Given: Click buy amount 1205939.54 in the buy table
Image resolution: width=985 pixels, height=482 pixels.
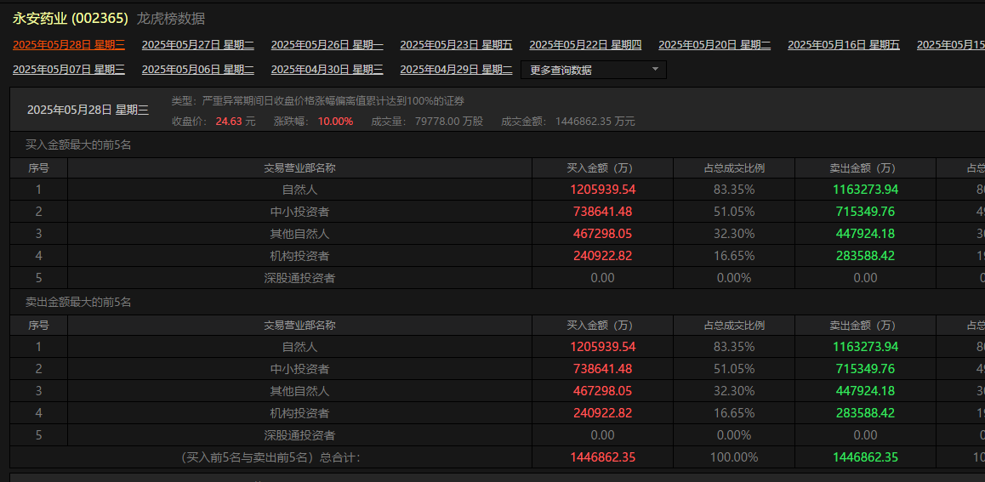Looking at the screenshot, I should [602, 190].
